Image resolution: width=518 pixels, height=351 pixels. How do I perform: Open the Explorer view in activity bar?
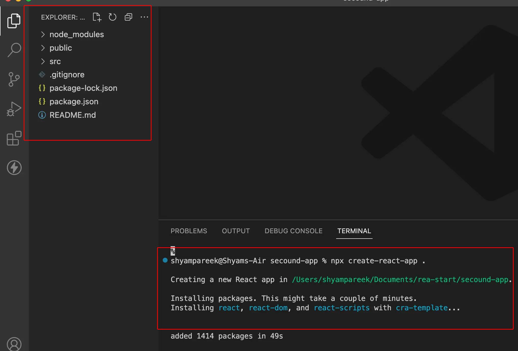point(14,21)
